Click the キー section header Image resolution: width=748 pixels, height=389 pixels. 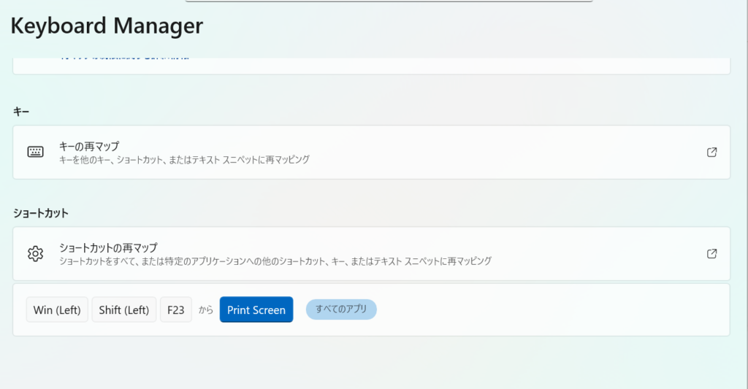coord(20,111)
